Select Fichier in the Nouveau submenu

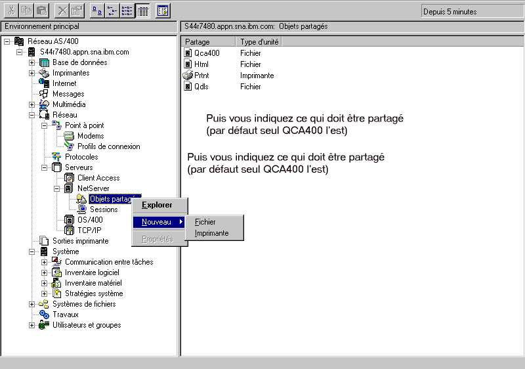(205, 222)
